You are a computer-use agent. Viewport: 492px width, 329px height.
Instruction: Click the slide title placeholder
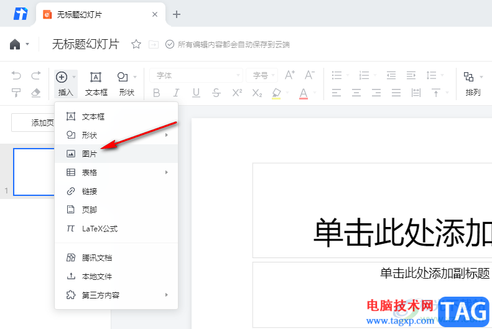click(x=373, y=210)
